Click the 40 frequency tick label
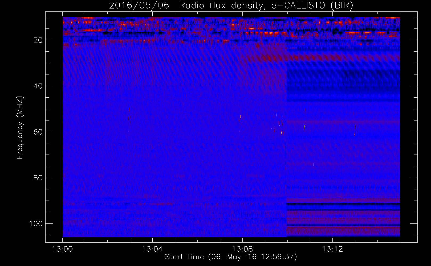The width and height of the screenshot is (431, 266). click(38, 86)
